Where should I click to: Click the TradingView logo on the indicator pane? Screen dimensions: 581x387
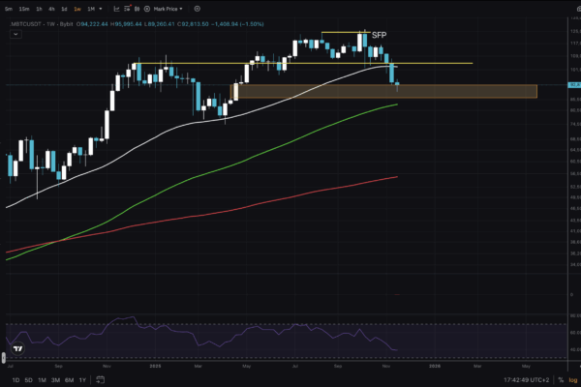pos(16,347)
